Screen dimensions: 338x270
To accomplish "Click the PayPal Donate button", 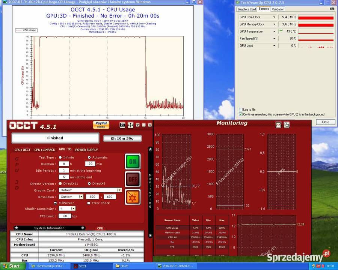I will (x=101, y=125).
